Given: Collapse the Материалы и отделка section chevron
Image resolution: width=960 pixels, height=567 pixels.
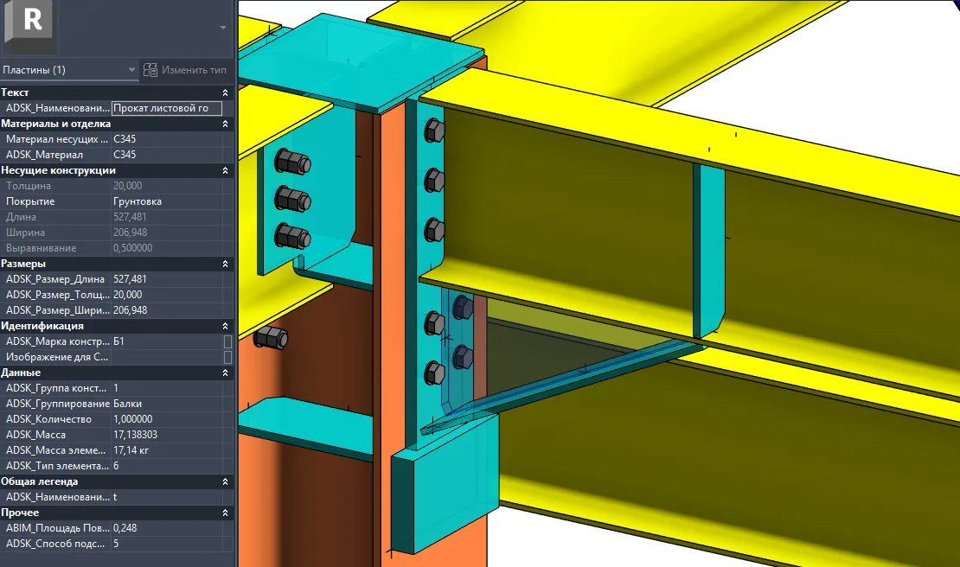Looking at the screenshot, I should [225, 124].
